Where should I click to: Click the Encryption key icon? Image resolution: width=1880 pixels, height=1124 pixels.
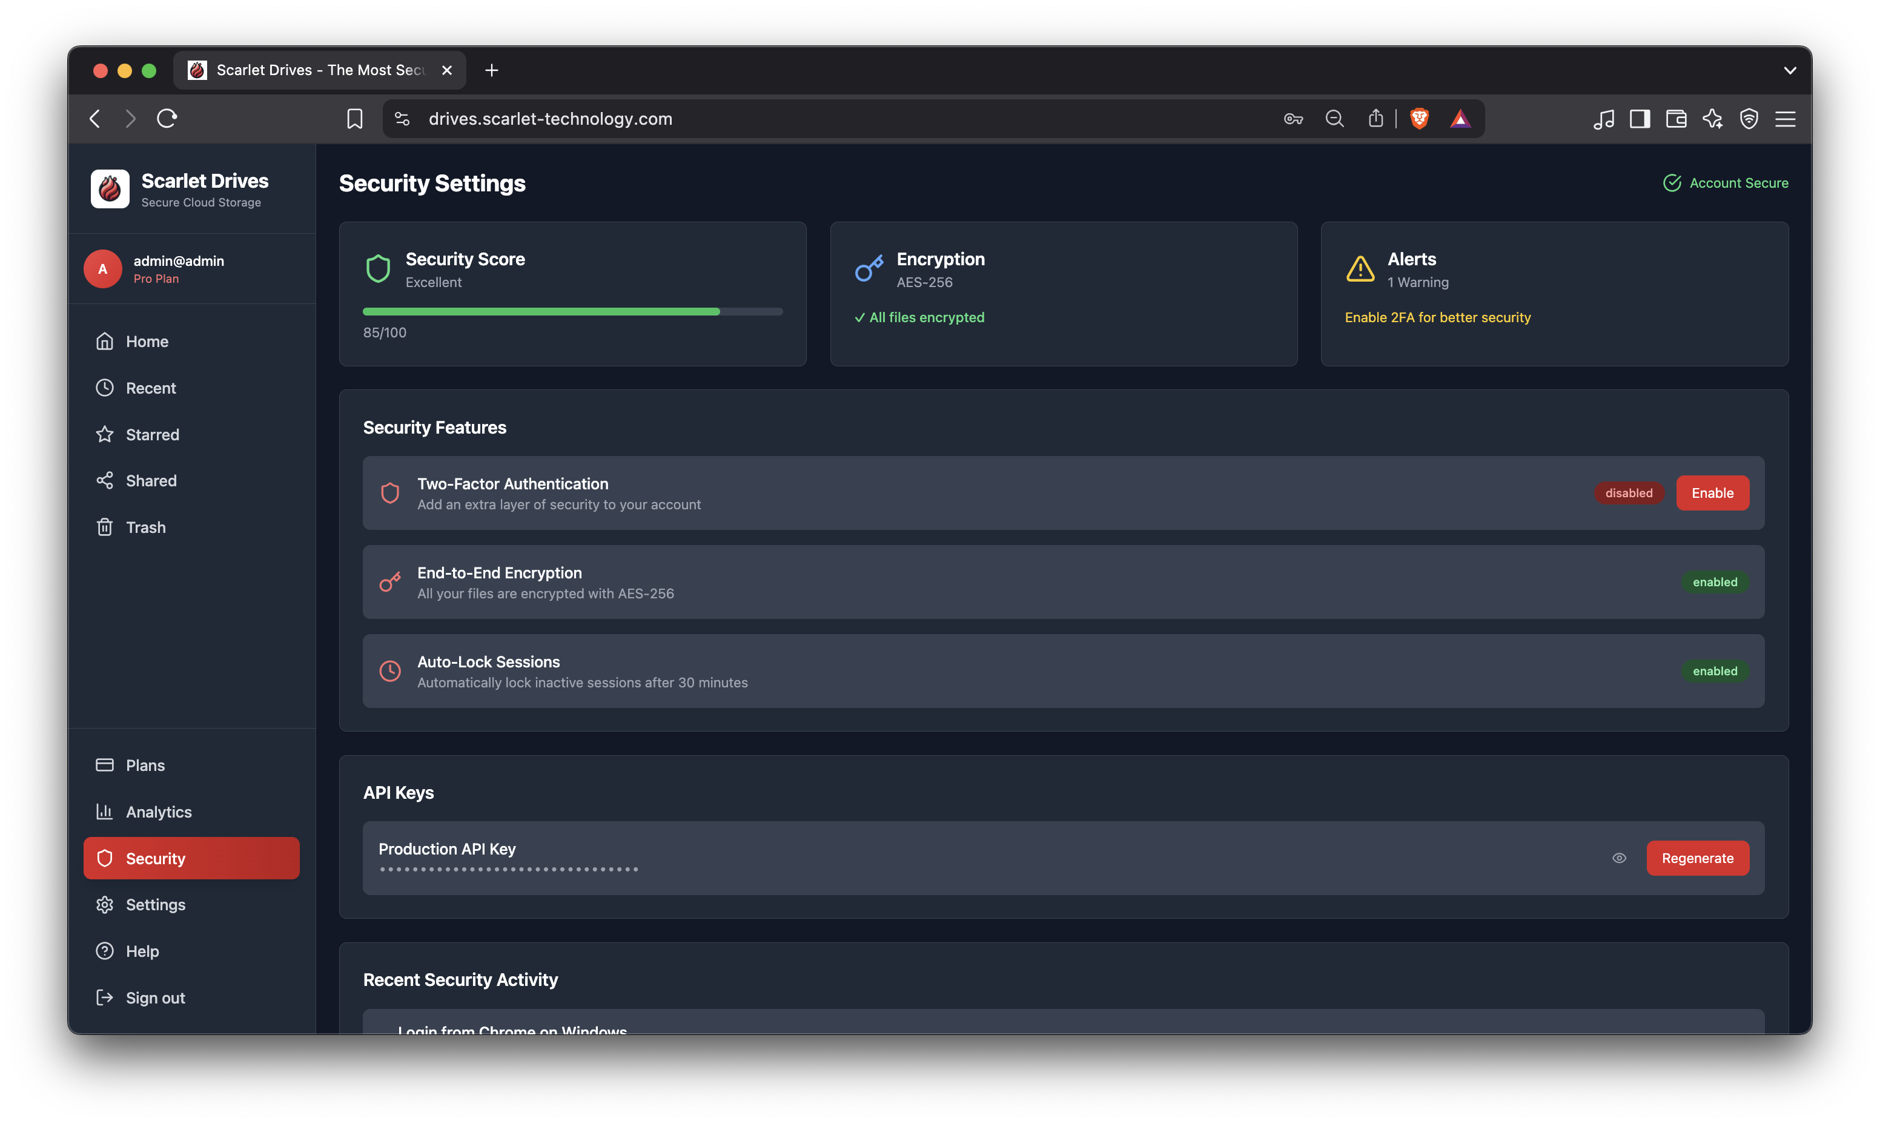coord(870,268)
